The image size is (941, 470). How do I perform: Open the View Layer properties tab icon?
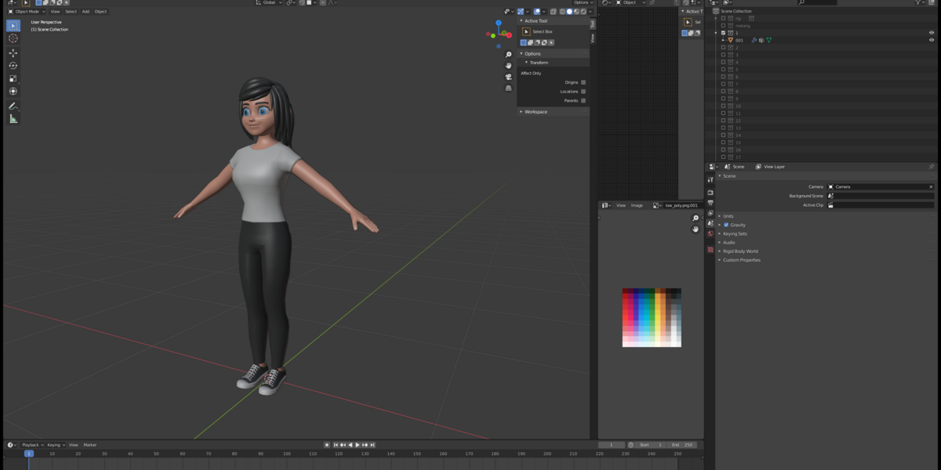click(710, 213)
